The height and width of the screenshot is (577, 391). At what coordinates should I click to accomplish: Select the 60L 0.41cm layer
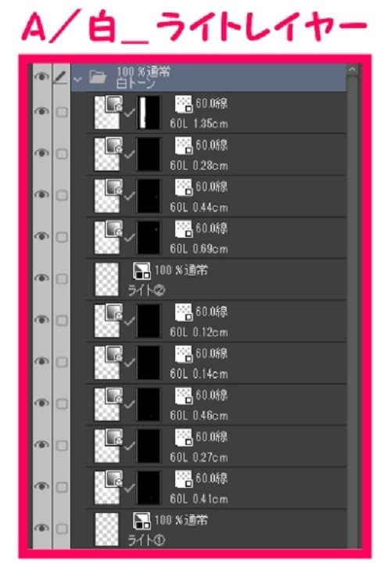216,488
